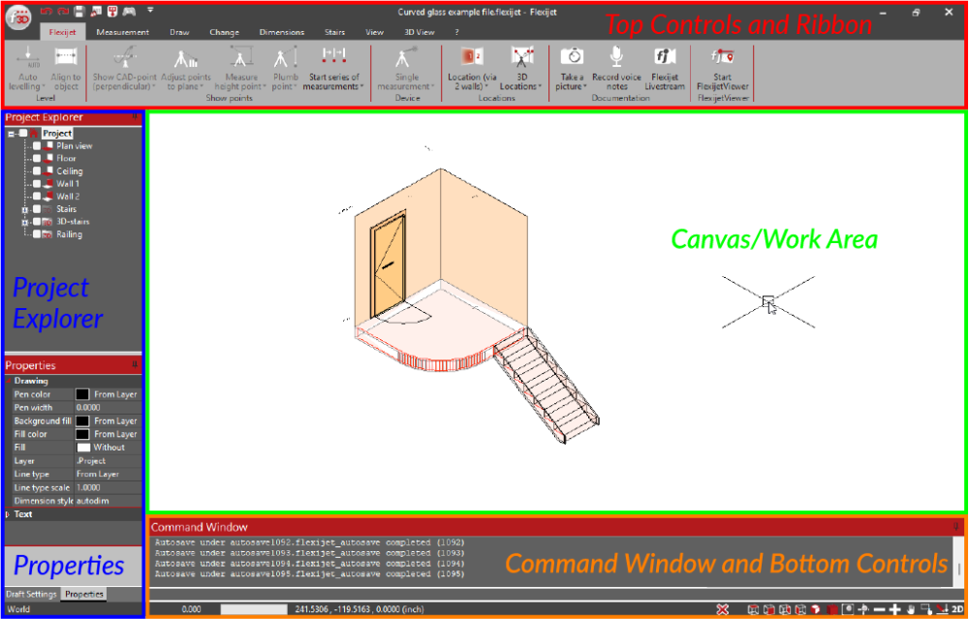Activate the pan hand tool
This screenshot has width=969, height=619.
[911, 609]
